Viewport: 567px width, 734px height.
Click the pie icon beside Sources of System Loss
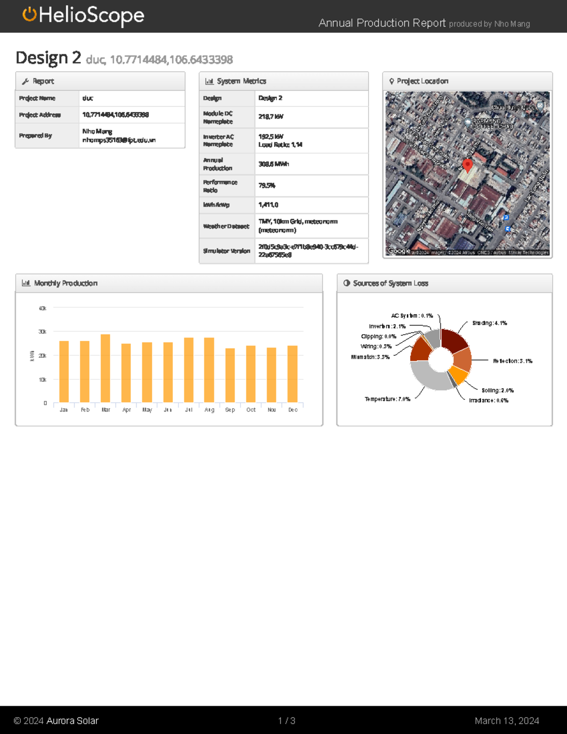point(346,283)
